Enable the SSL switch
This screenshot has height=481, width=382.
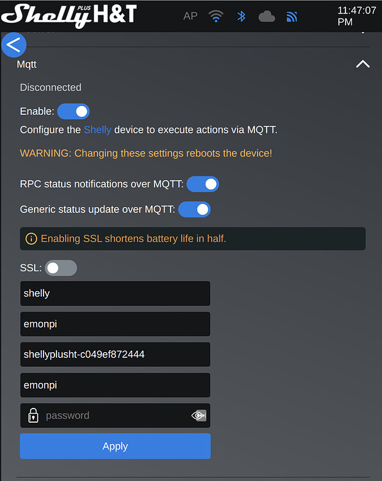(x=61, y=268)
